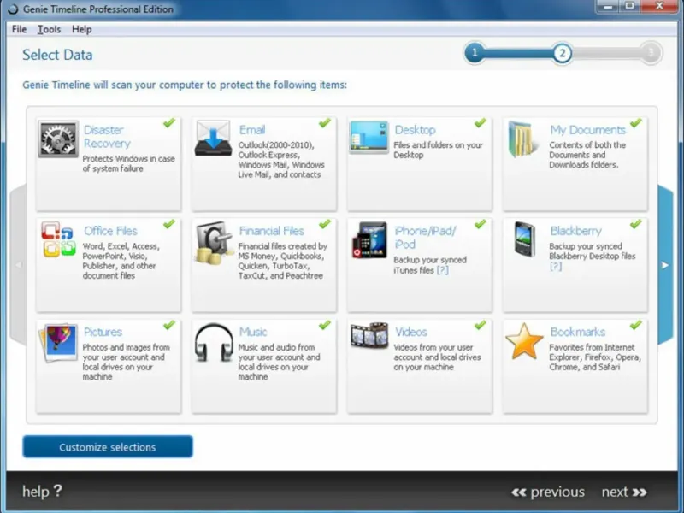This screenshot has height=513, width=684.
Task: Click the Email card title
Action: (x=252, y=130)
